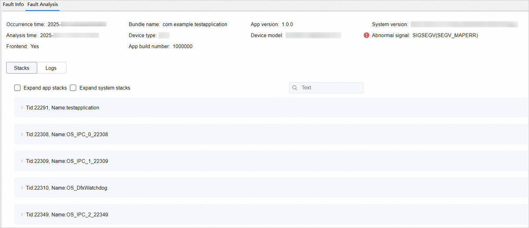
Task: Switch to the Logs view
Action: tap(51, 68)
